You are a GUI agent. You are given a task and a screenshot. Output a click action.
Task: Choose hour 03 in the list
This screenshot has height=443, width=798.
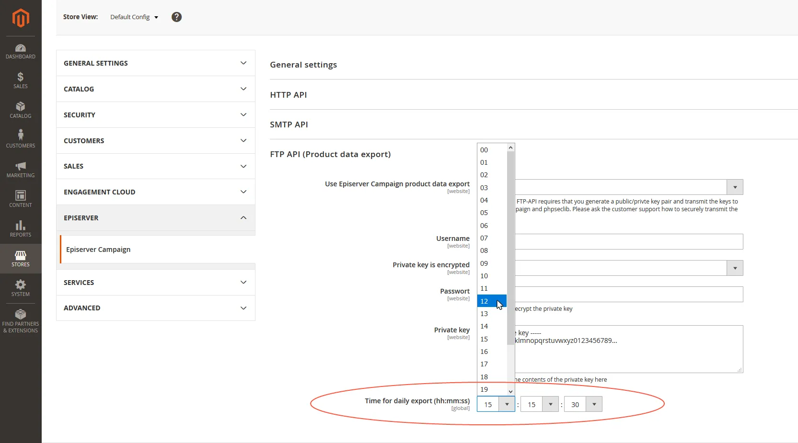click(492, 188)
